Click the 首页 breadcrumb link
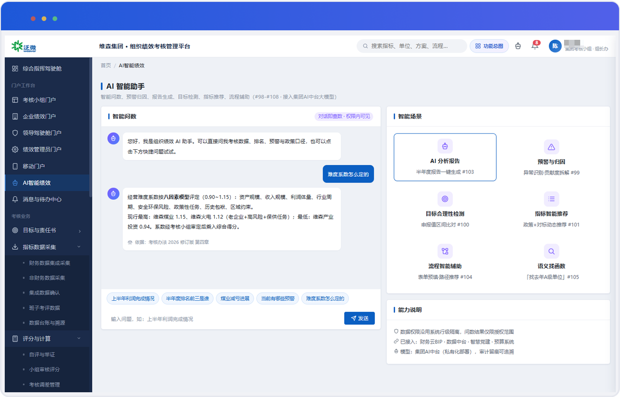This screenshot has height=397, width=620. pos(106,65)
